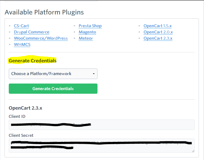Expand the Choose a Platform/Framework dropdown

(53, 74)
